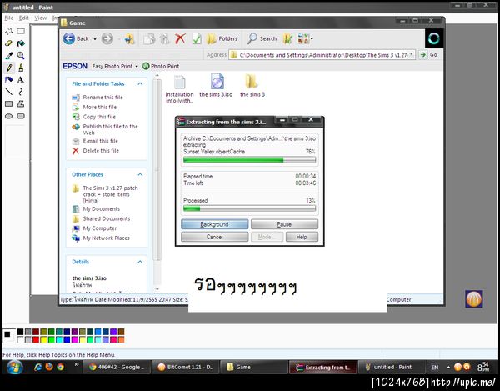
Task: Open 'My Computer' in Other Places
Action: click(x=100, y=228)
